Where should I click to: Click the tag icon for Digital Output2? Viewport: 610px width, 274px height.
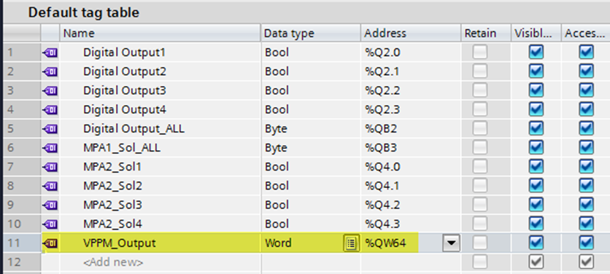(50, 71)
